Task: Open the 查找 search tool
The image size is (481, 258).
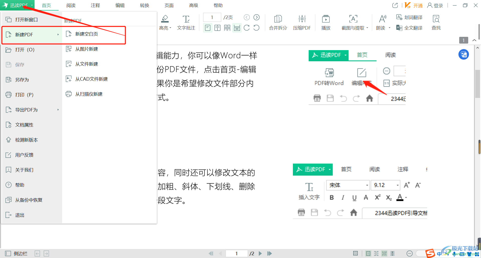Action: [x=436, y=23]
